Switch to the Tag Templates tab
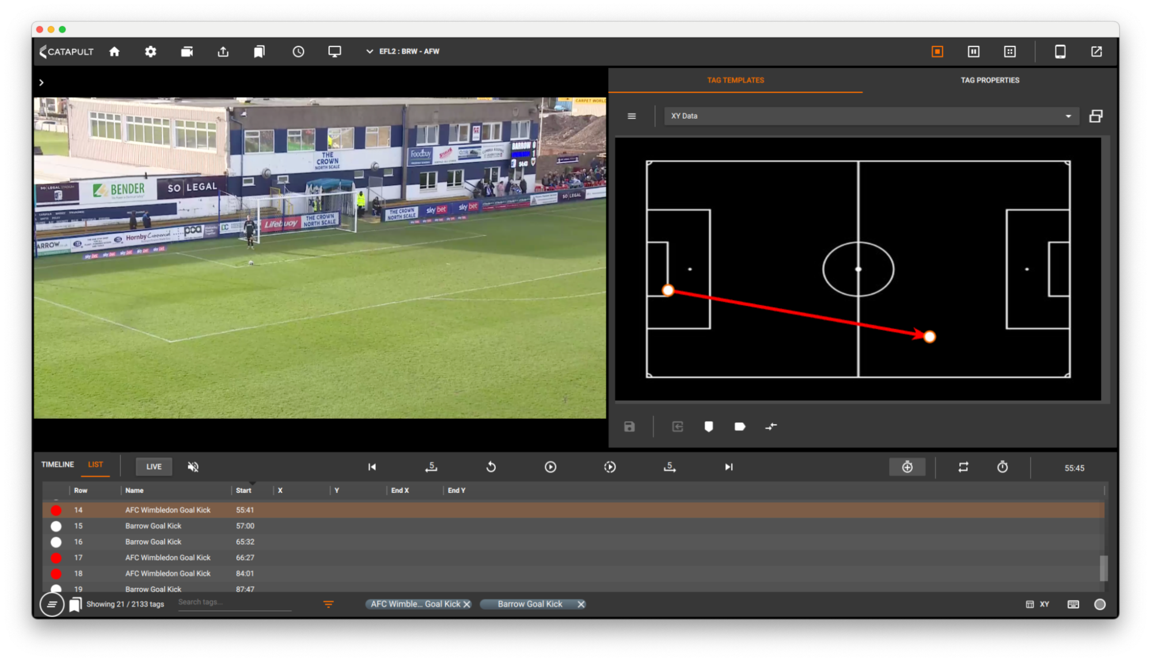This screenshot has width=1151, height=661. [735, 80]
